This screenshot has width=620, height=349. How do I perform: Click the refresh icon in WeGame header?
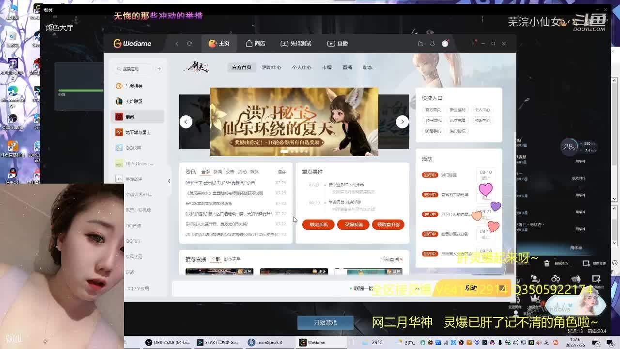[189, 44]
